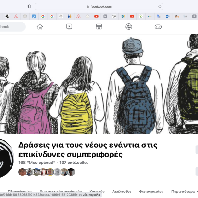Open the two people figures bookmark
This screenshot has height=198, width=198.
point(70,17)
